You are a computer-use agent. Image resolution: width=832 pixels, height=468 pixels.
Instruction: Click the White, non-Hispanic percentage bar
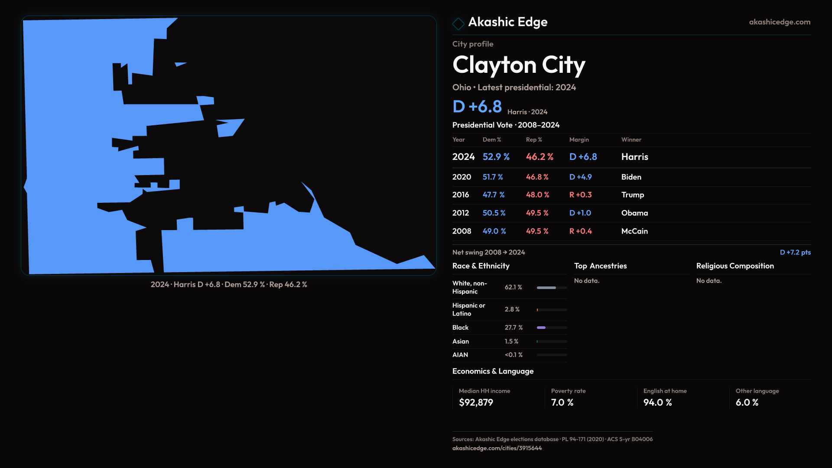551,288
